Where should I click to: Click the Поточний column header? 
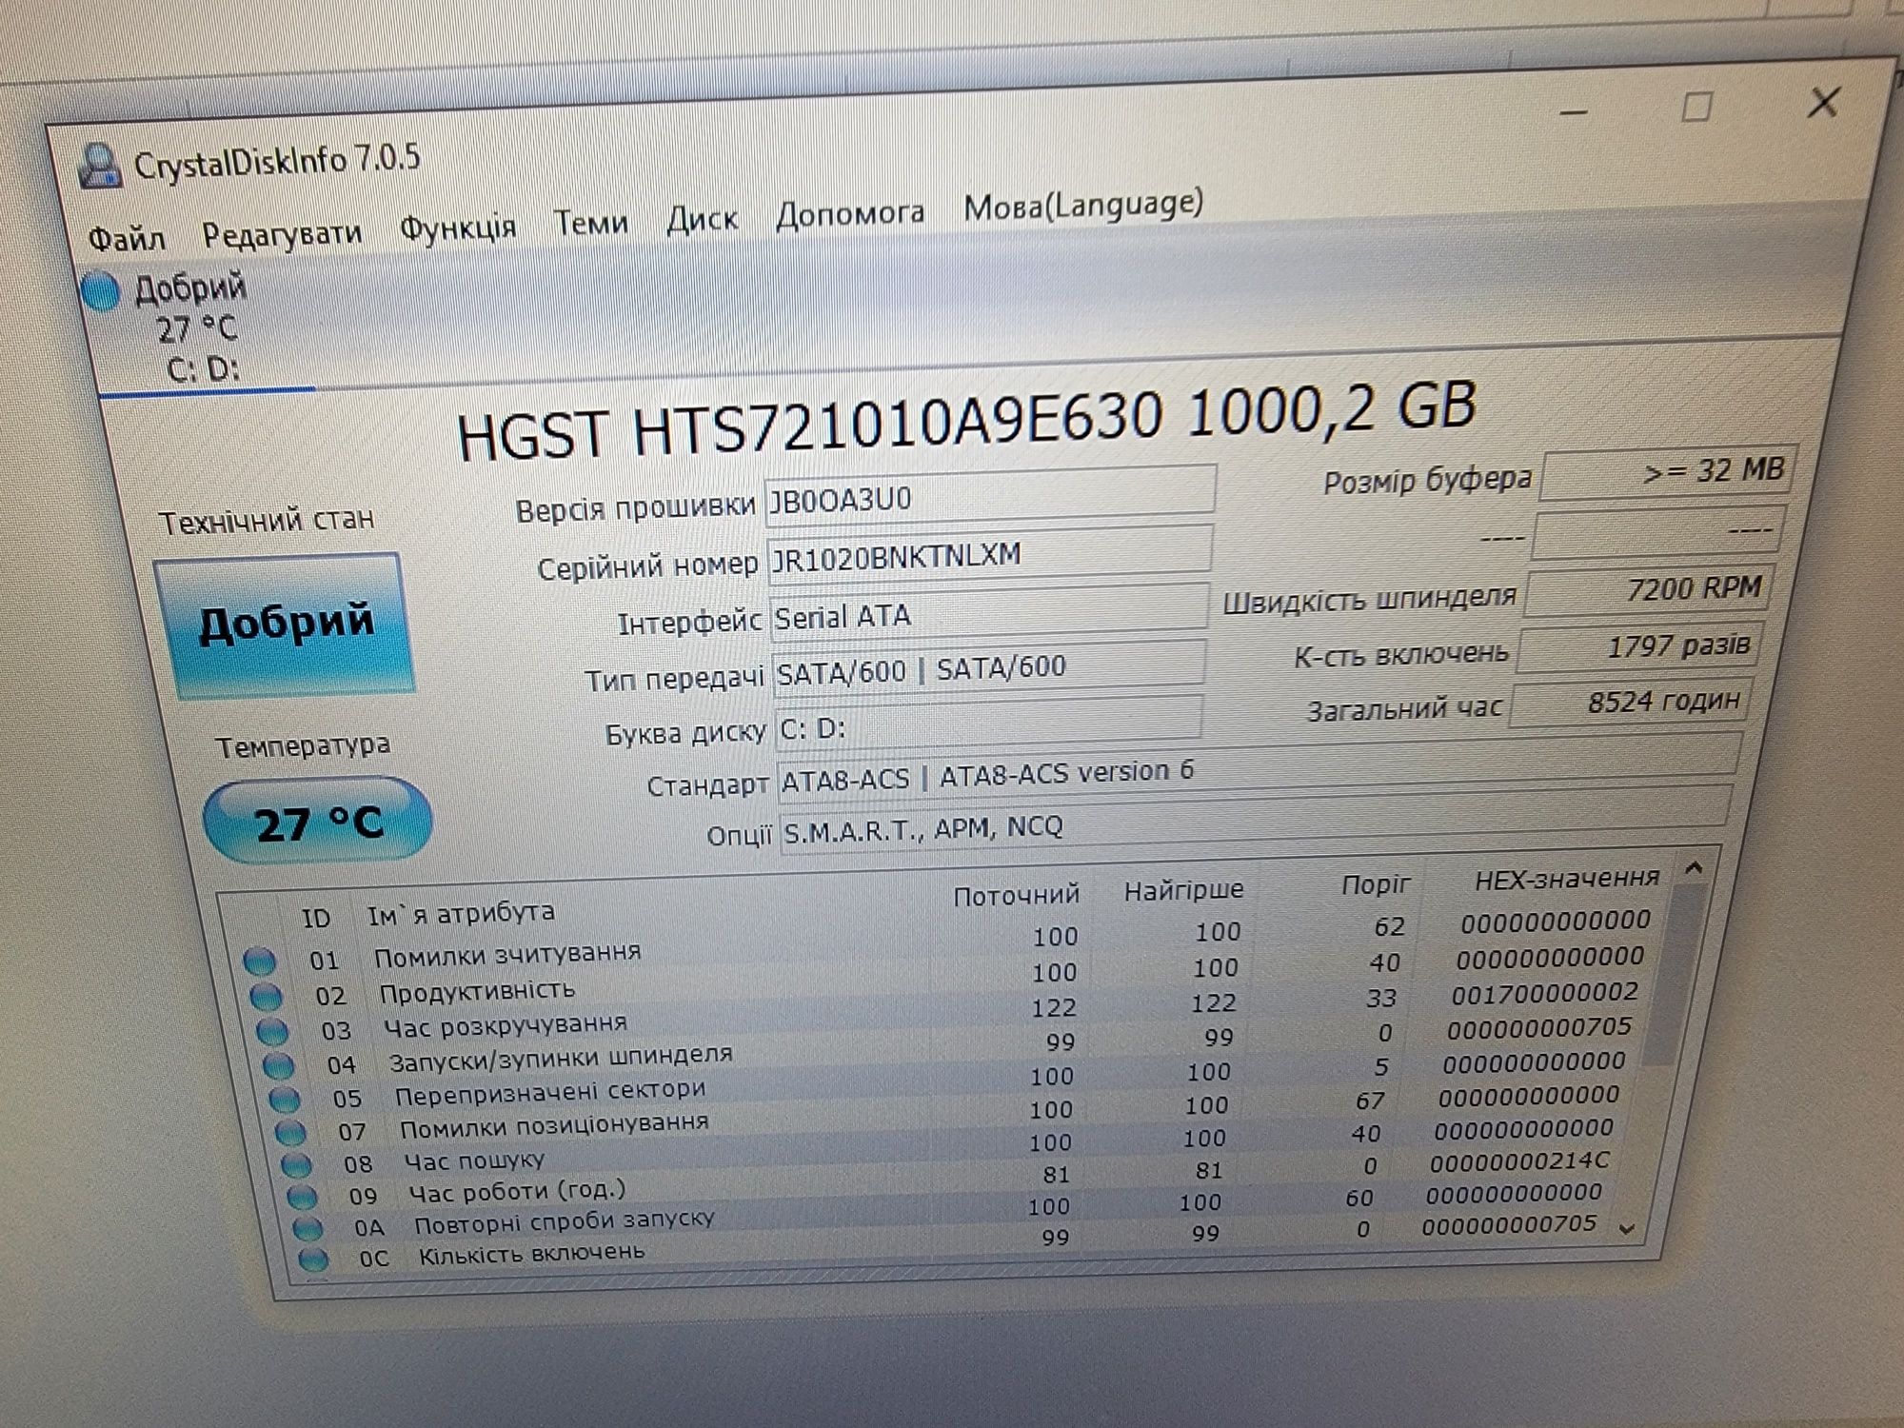[x=1016, y=895]
